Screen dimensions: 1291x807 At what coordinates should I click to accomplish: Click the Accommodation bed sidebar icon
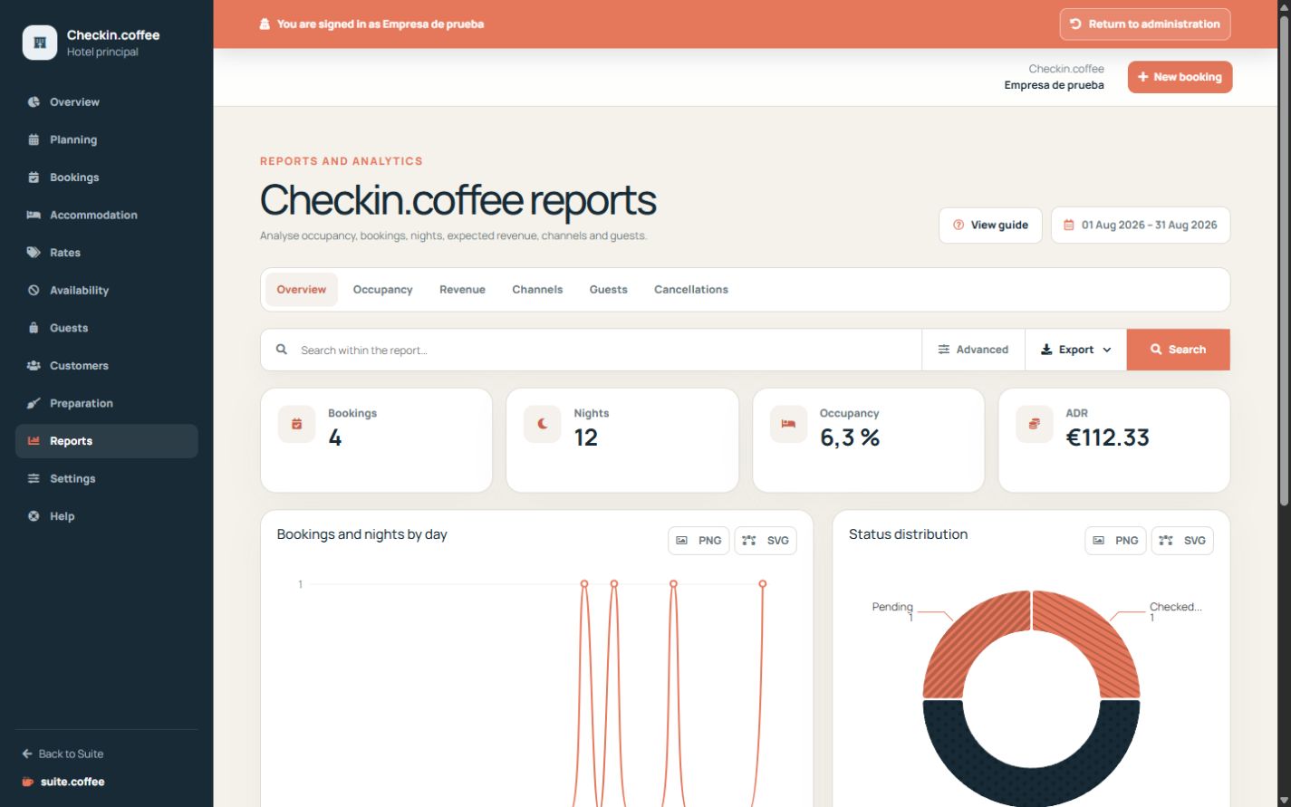tap(34, 215)
